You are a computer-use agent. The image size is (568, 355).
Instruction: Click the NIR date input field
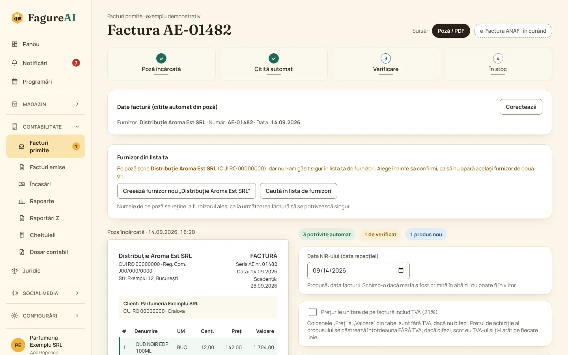[358, 271]
